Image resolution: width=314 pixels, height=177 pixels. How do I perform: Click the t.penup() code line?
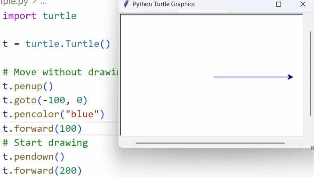pos(28,86)
